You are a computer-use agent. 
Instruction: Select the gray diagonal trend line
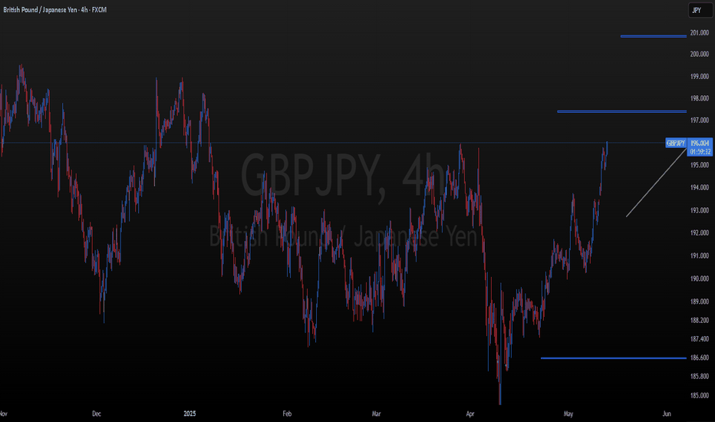(656, 183)
